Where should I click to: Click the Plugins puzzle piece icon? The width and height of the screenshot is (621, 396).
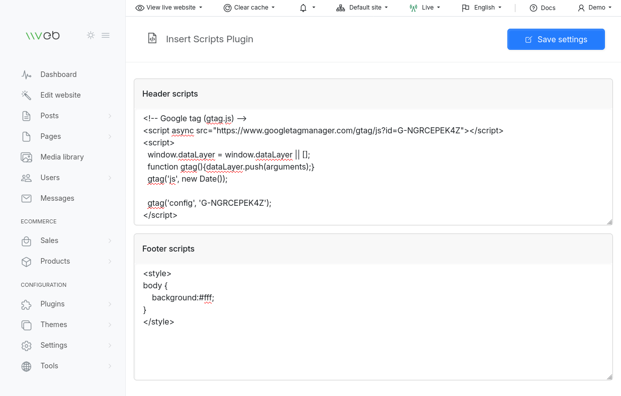26,304
